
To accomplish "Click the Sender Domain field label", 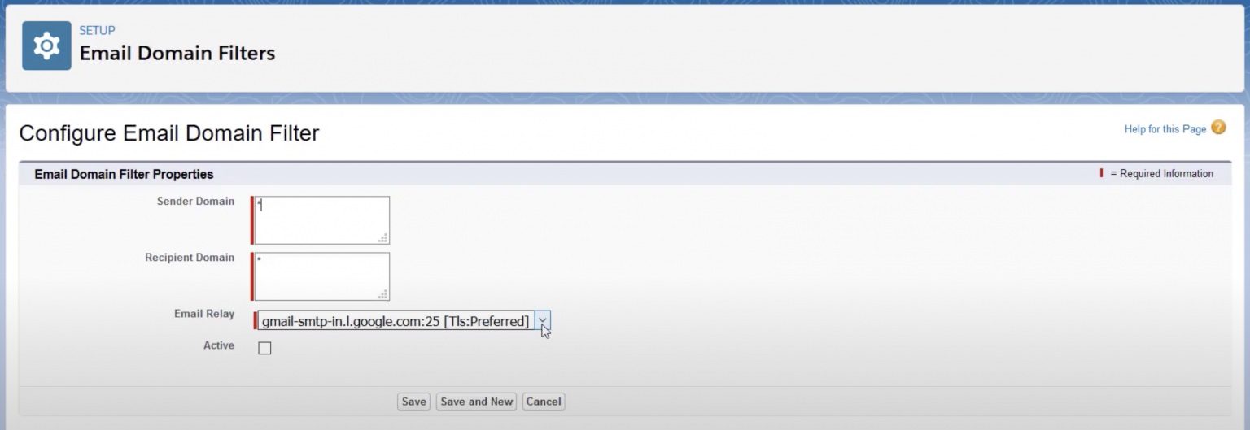I will [195, 202].
